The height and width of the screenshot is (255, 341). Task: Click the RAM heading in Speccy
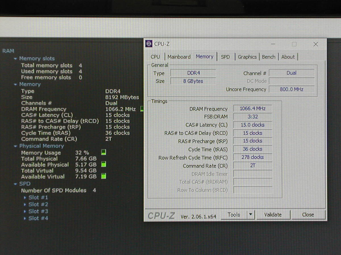pos(8,51)
